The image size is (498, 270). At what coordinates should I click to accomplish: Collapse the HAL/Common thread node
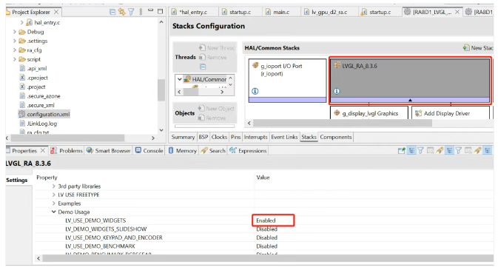click(180, 79)
